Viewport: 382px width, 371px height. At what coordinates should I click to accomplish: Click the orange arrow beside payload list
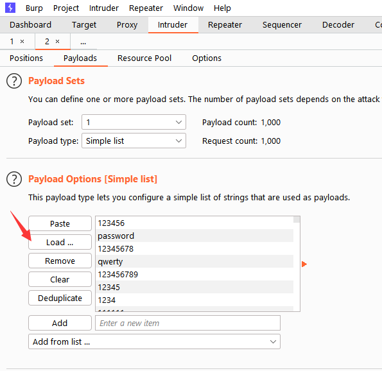tap(304, 264)
